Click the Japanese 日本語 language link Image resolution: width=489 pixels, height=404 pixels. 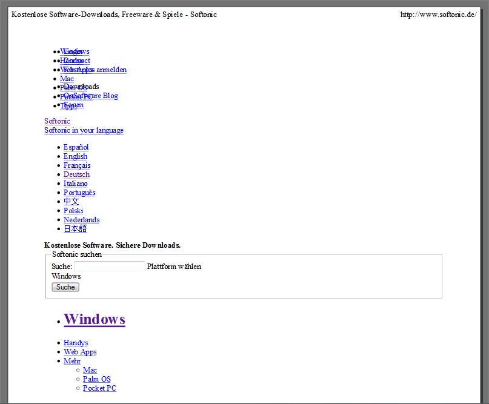(75, 229)
